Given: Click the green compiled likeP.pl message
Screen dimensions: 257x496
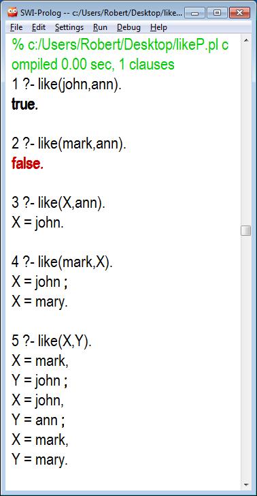Looking at the screenshot, I should pos(120,55).
